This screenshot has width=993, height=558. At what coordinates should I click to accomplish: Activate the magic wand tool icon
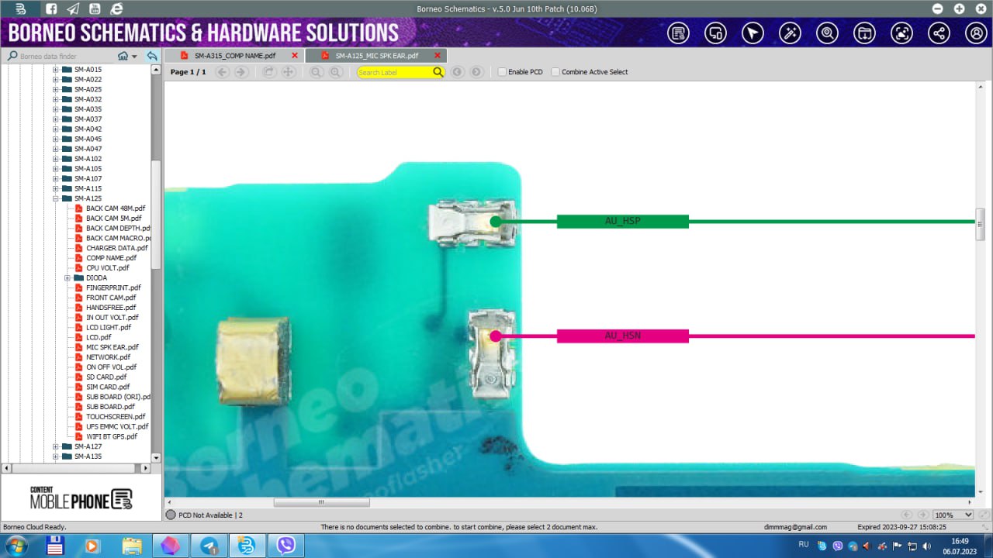click(x=790, y=33)
